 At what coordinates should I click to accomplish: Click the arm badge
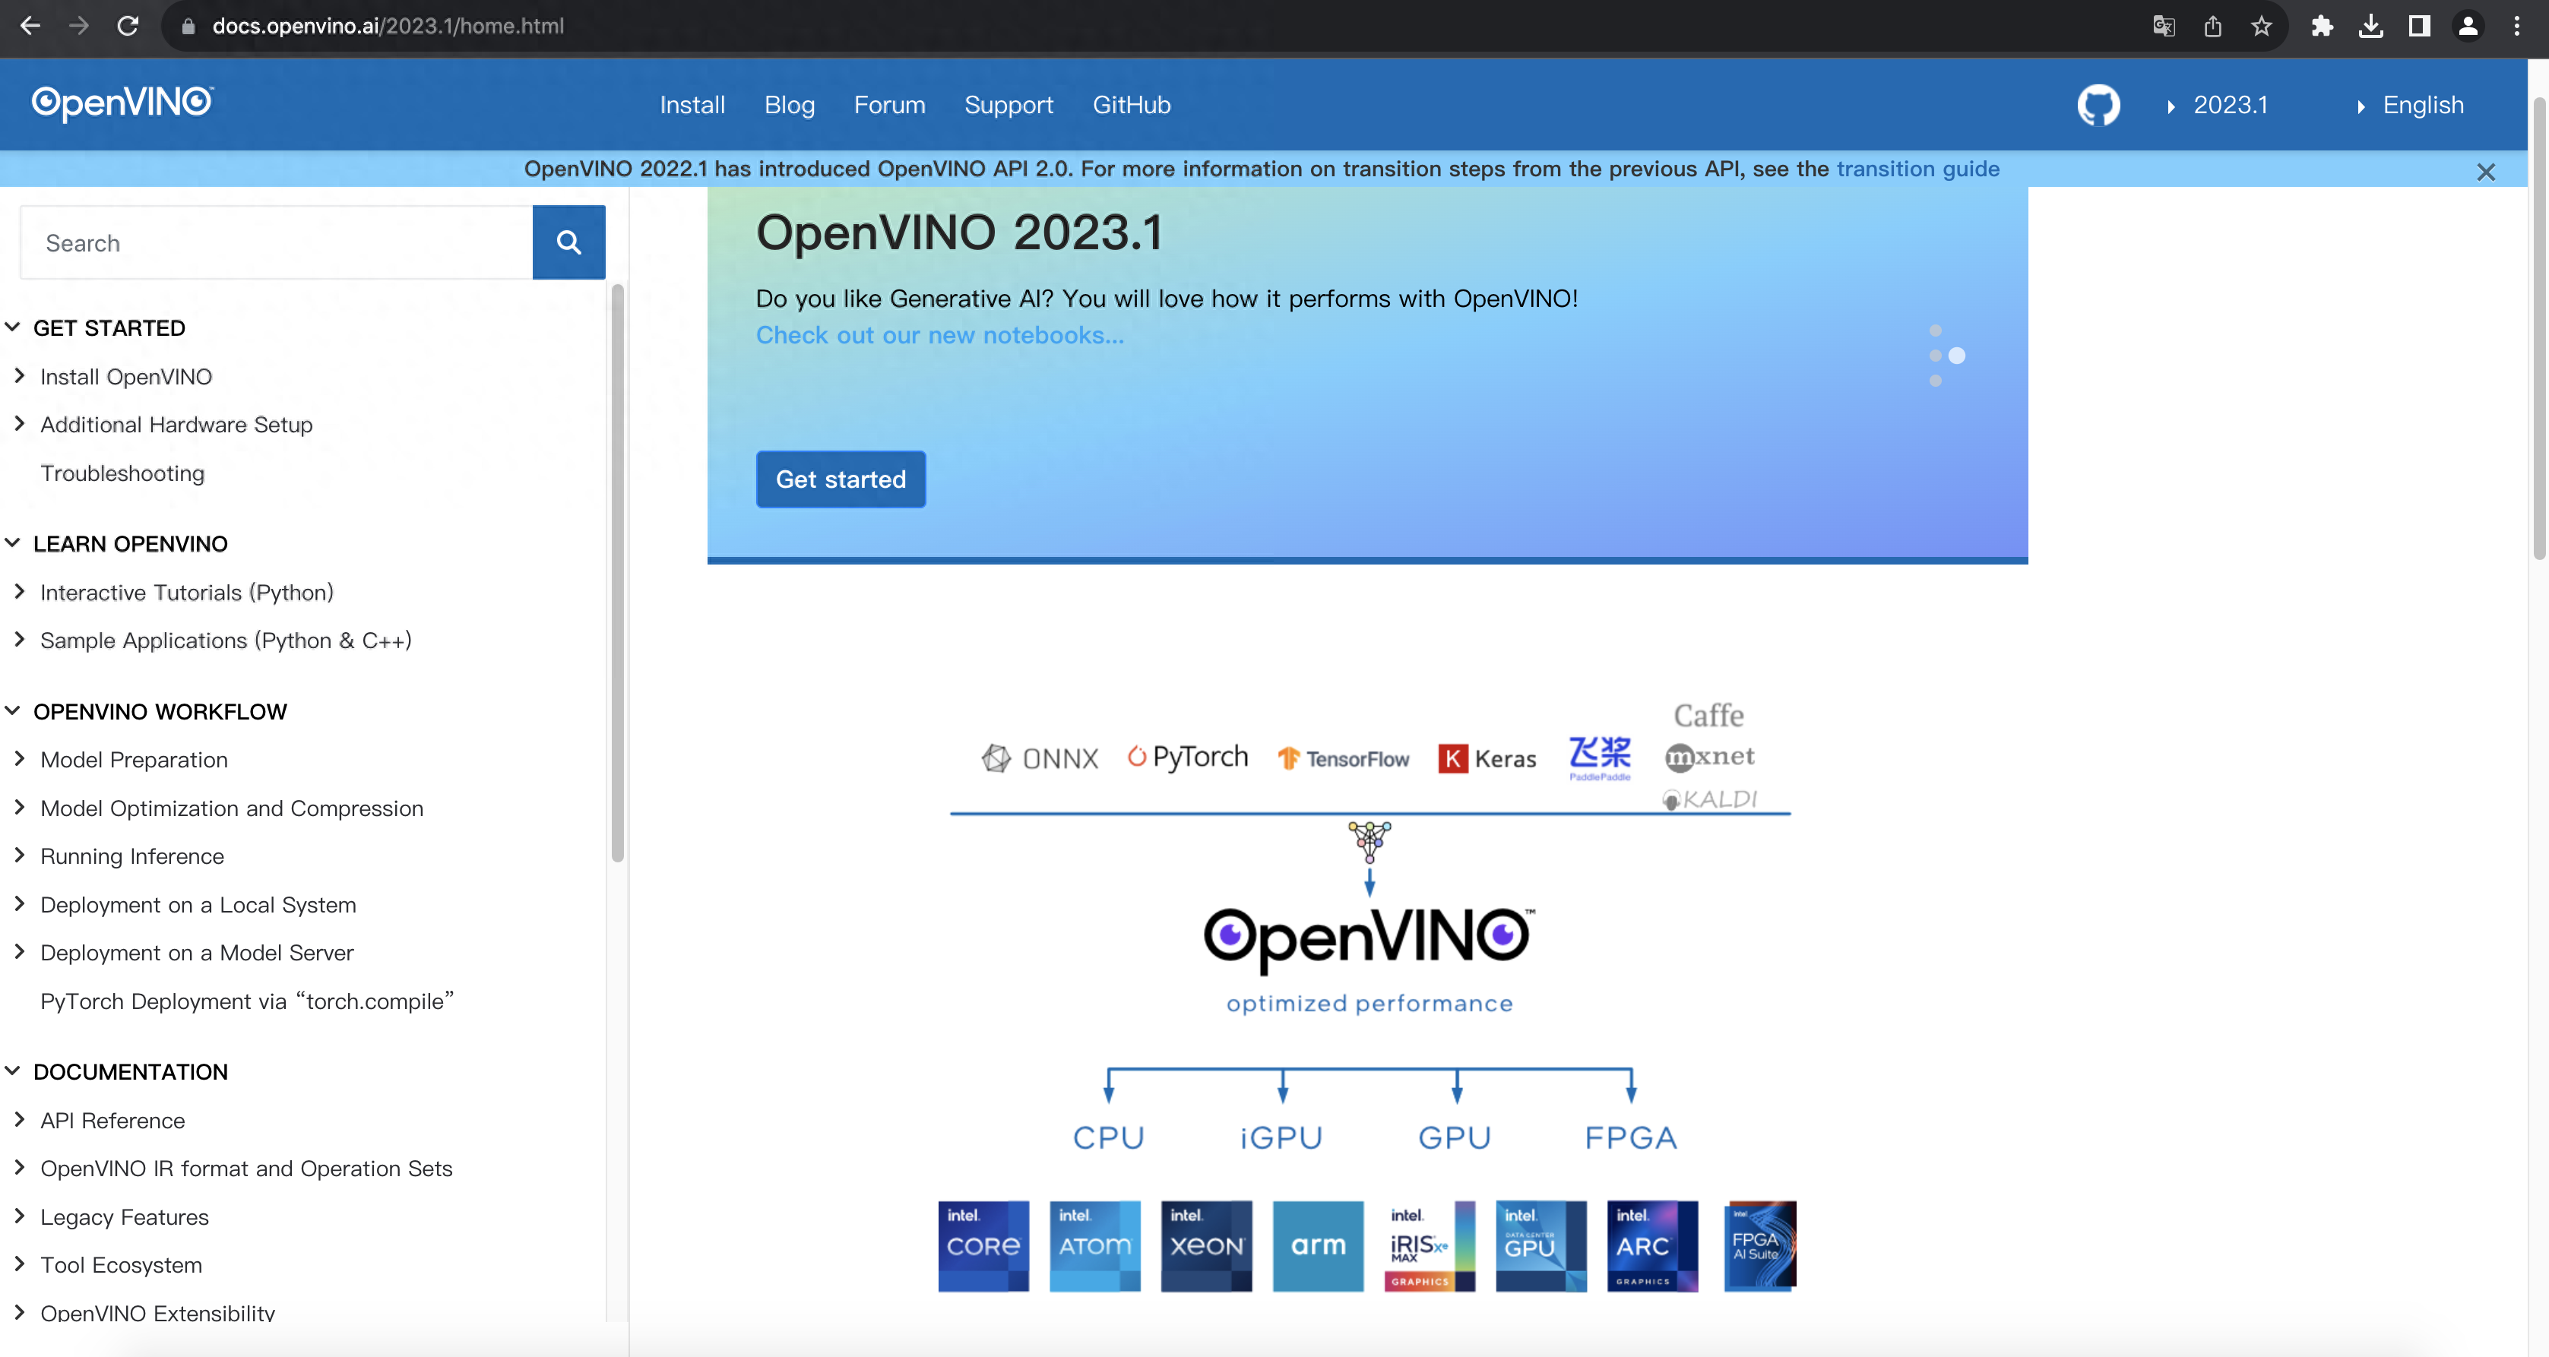click(1318, 1246)
